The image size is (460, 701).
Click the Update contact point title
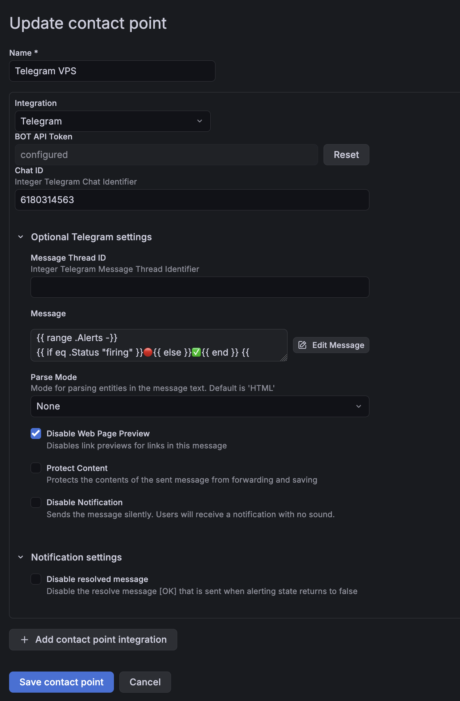click(x=88, y=23)
